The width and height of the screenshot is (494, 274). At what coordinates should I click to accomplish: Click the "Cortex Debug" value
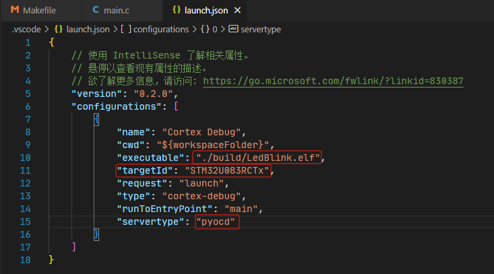pyautogui.click(x=202, y=132)
